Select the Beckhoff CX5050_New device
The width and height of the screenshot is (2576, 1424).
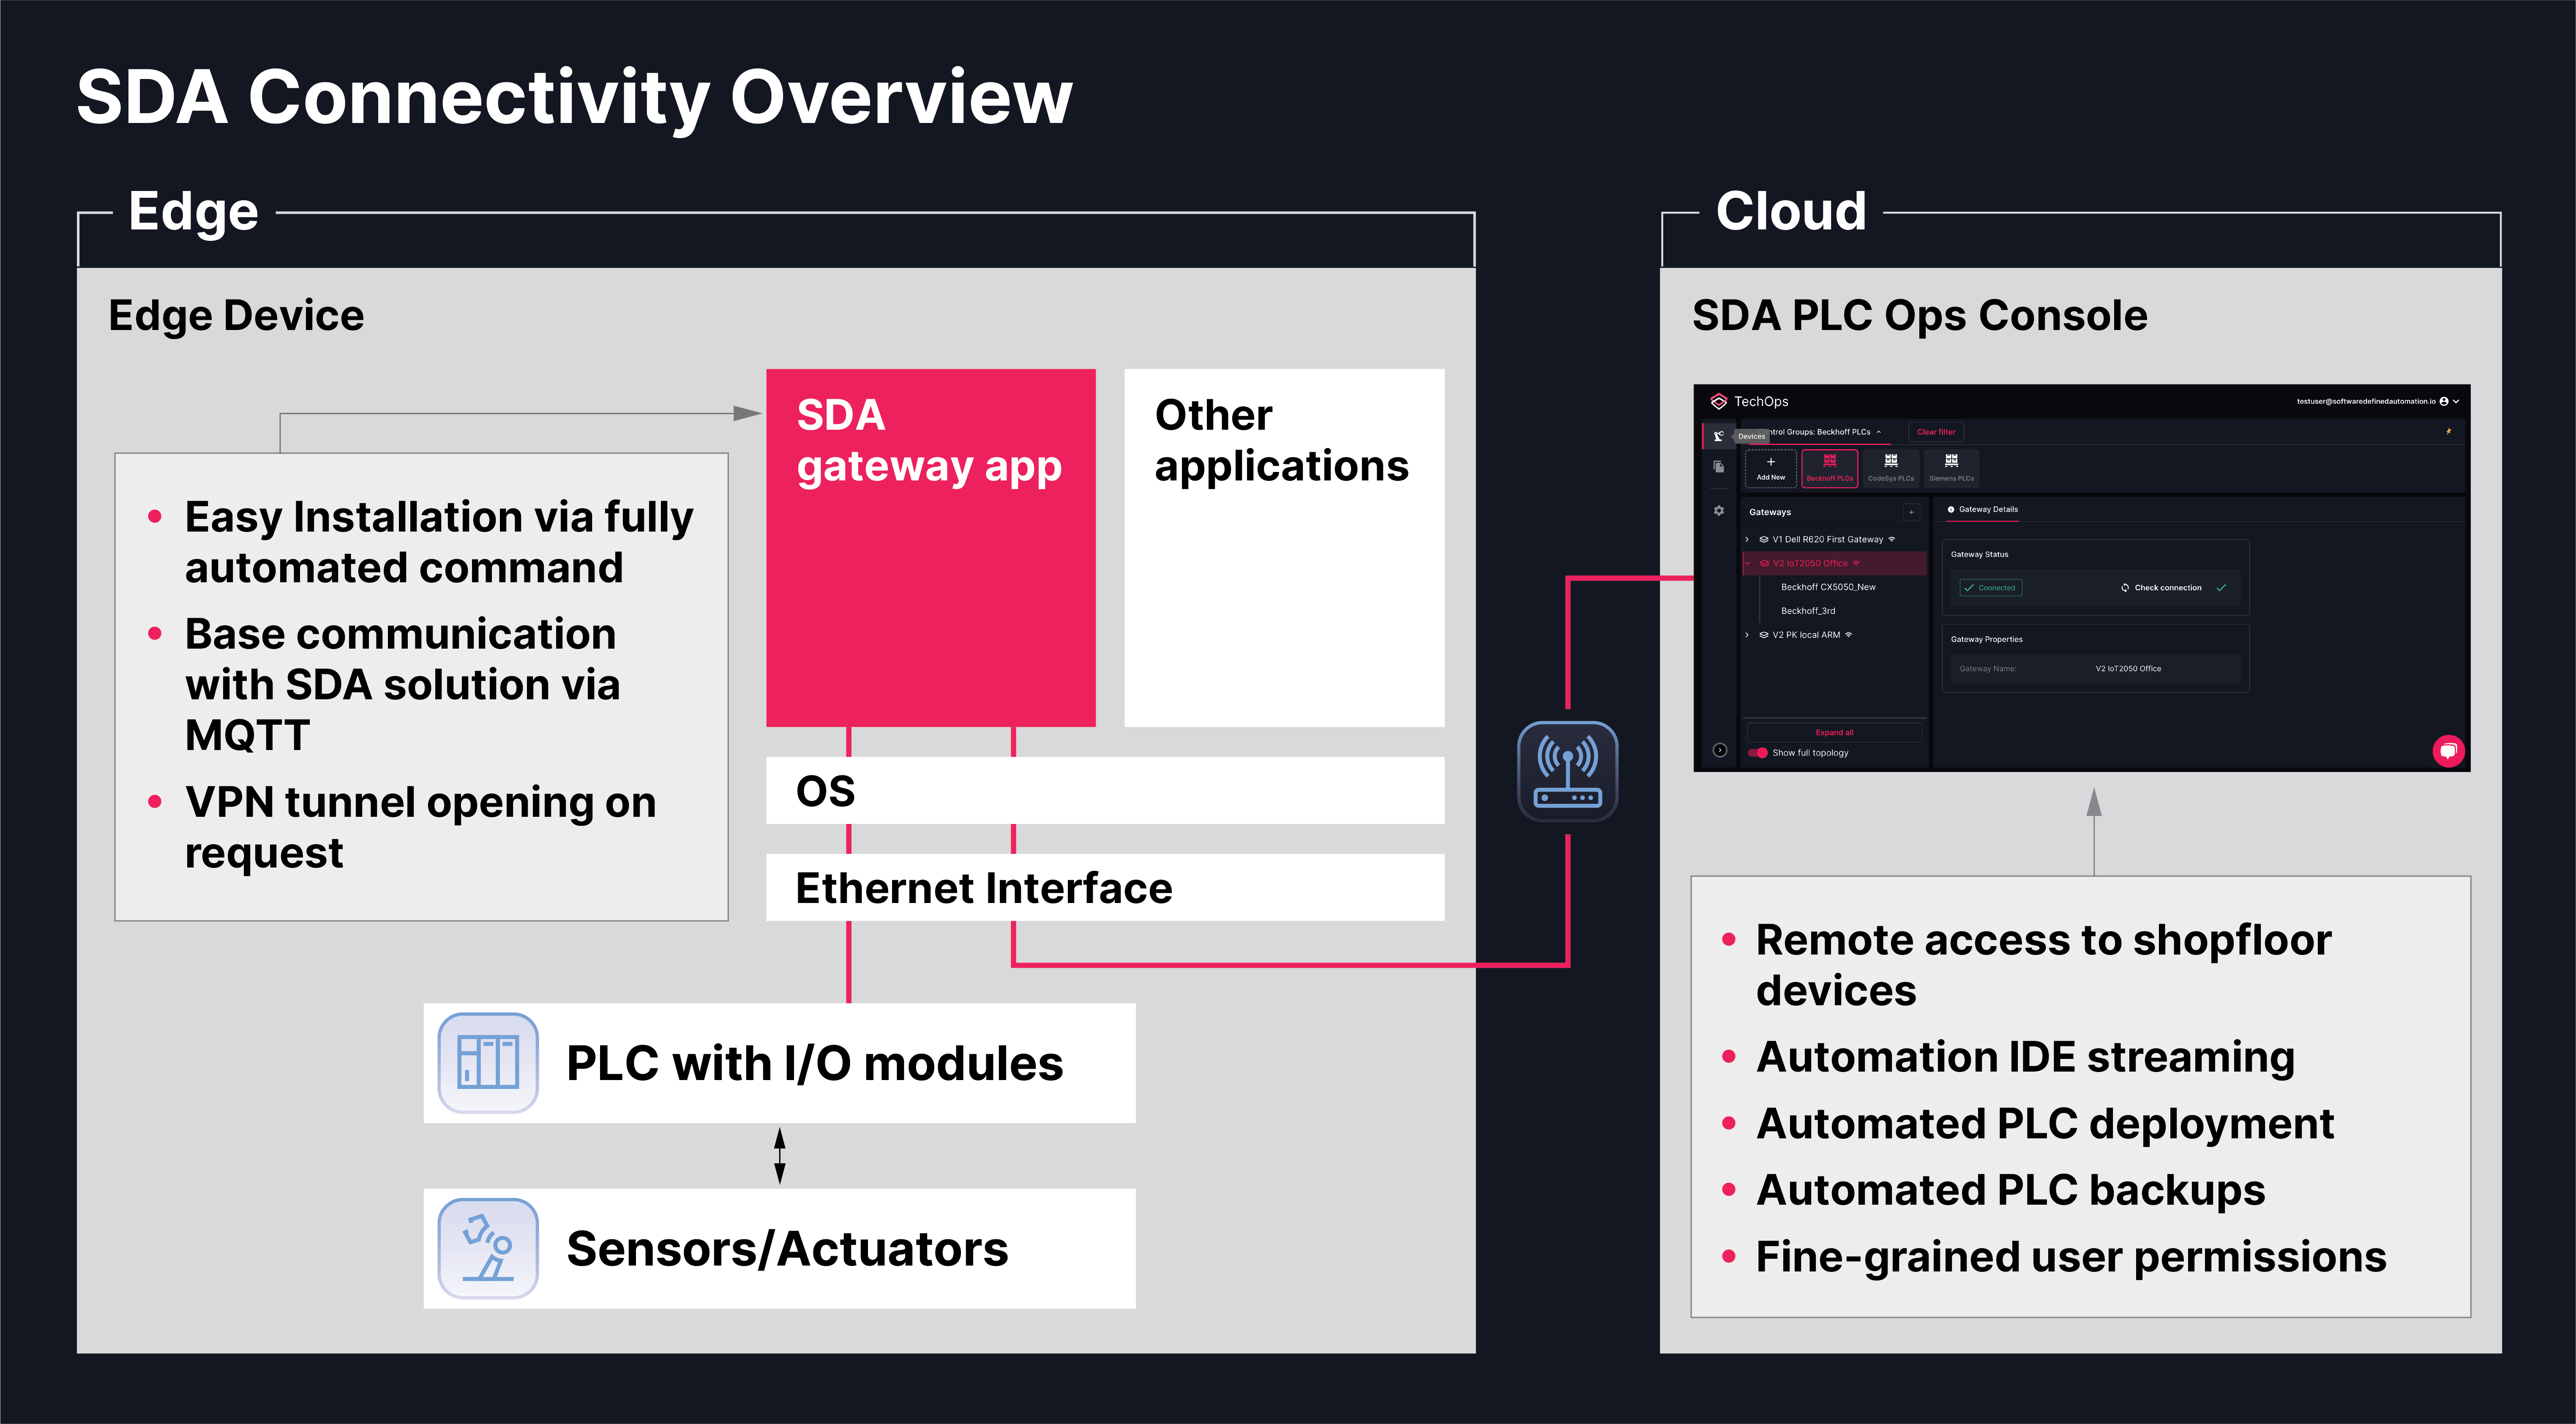tap(1828, 587)
